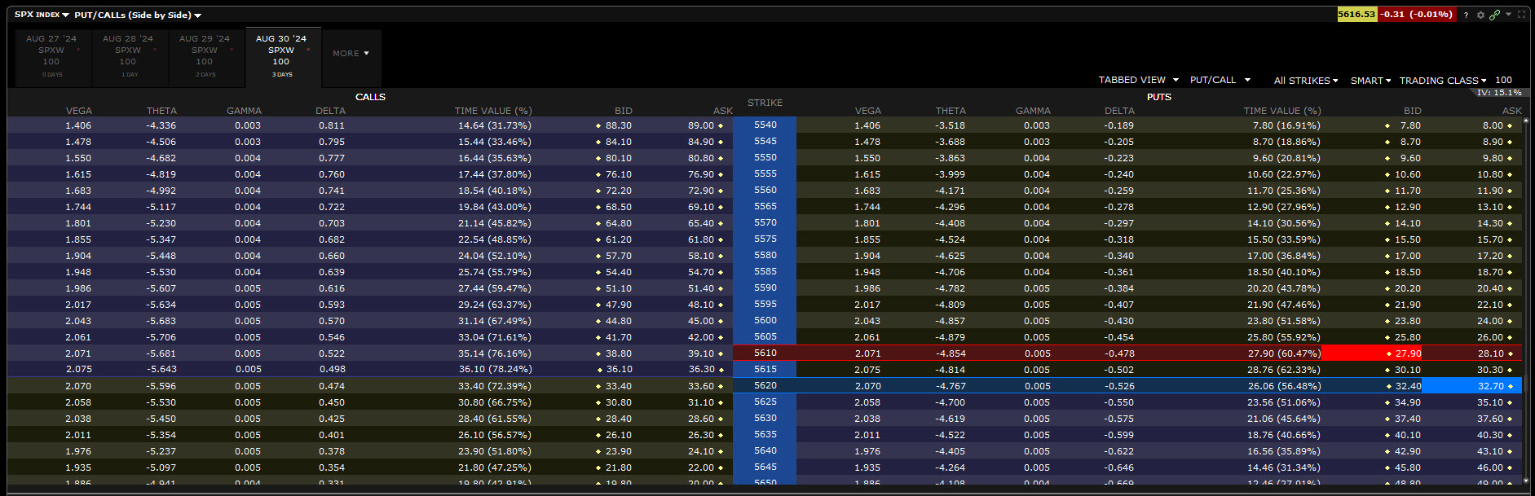Open the SMART exchange dropdown
Viewport: 1535px width, 496px height.
(1370, 81)
